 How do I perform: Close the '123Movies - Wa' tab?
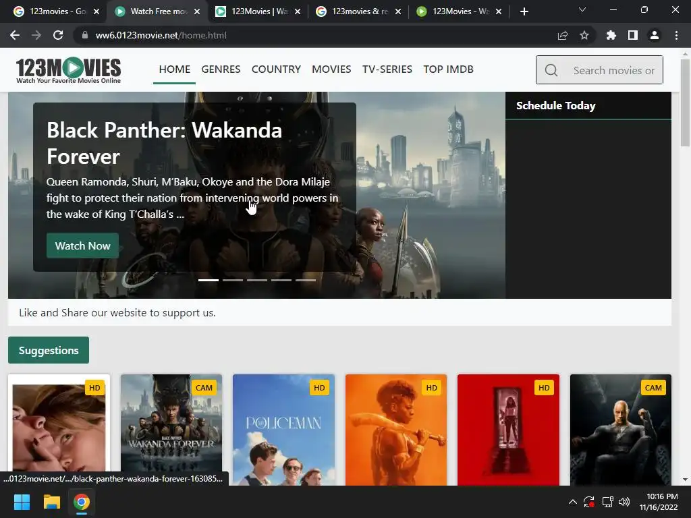499,11
